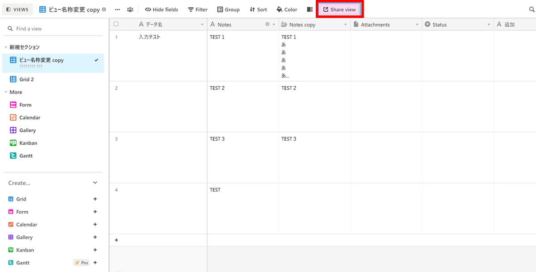Click the plus next to Create Form
This screenshot has width=536, height=272.
point(95,212)
